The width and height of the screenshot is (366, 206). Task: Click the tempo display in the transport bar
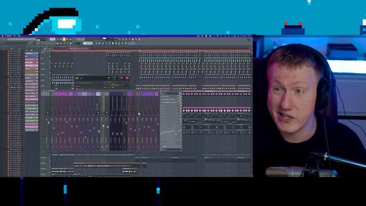coord(53,39)
